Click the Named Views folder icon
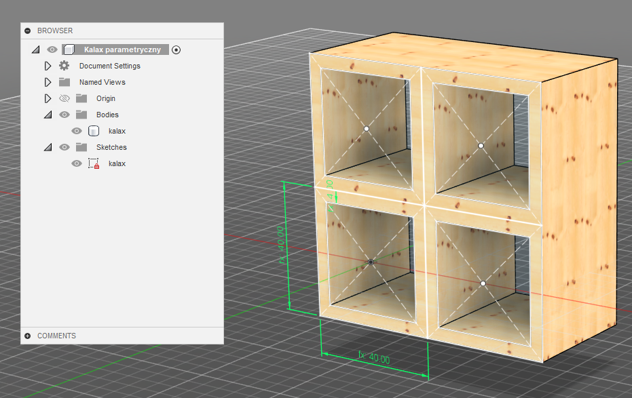The height and width of the screenshot is (398, 632). point(64,82)
